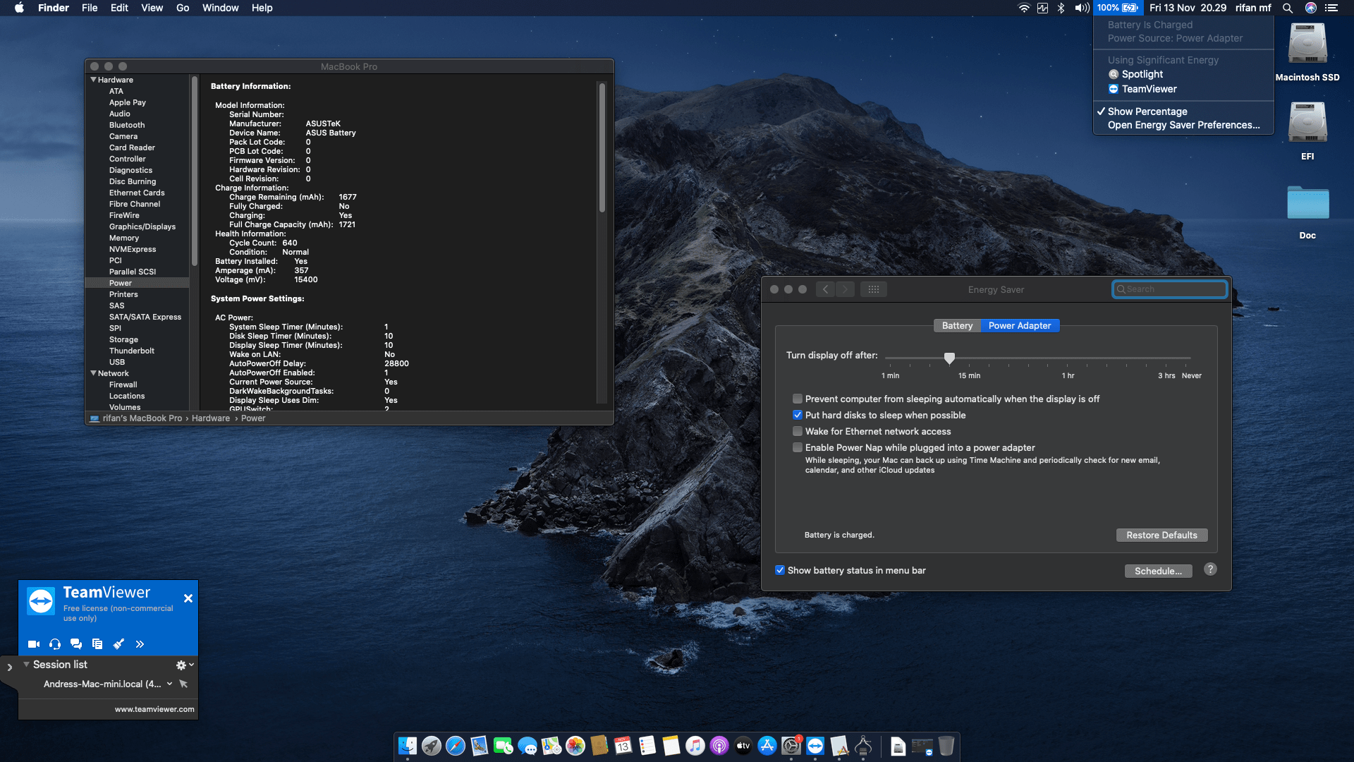
Task: Click the Restore Defaults button
Action: point(1161,535)
